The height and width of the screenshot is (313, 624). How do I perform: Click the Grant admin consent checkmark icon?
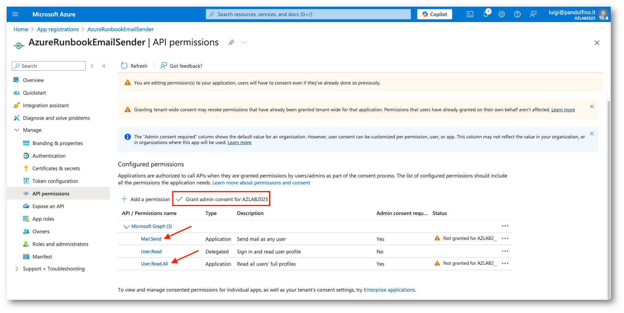pos(179,199)
